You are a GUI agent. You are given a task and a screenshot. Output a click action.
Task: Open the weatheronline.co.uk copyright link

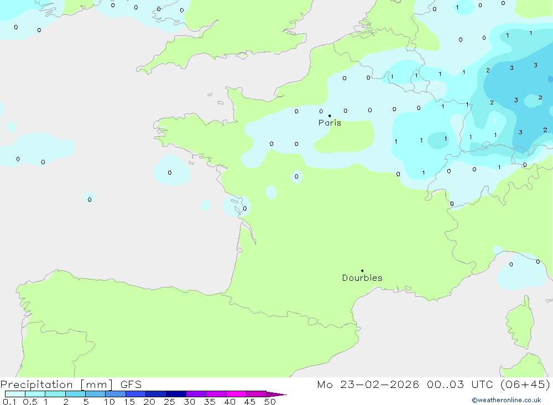pos(506,400)
